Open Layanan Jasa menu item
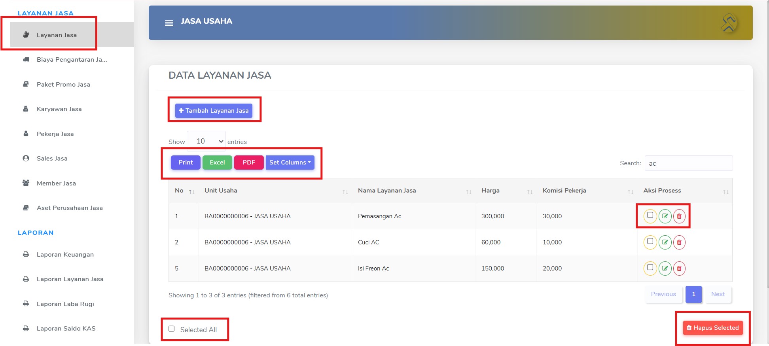The height and width of the screenshot is (346, 769). click(72, 35)
